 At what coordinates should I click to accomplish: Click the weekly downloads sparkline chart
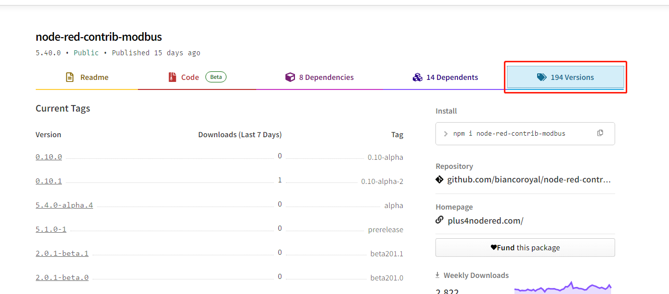pyautogui.click(x=564, y=286)
